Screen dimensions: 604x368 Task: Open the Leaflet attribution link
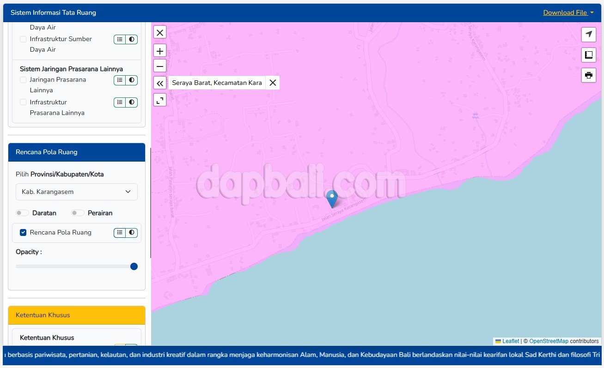click(510, 341)
